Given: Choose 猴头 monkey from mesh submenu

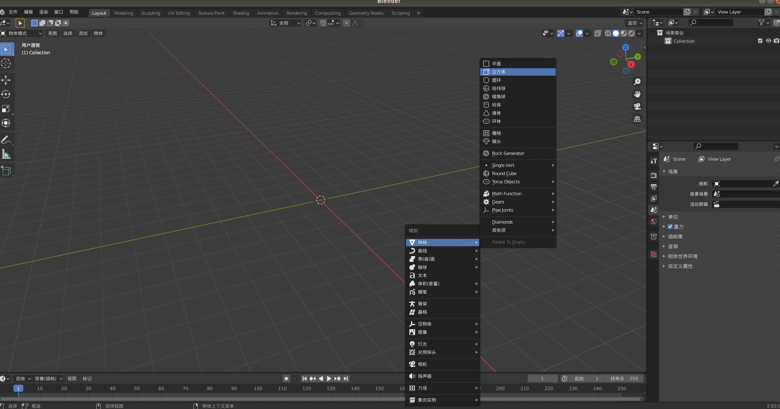Looking at the screenshot, I should tap(518, 141).
